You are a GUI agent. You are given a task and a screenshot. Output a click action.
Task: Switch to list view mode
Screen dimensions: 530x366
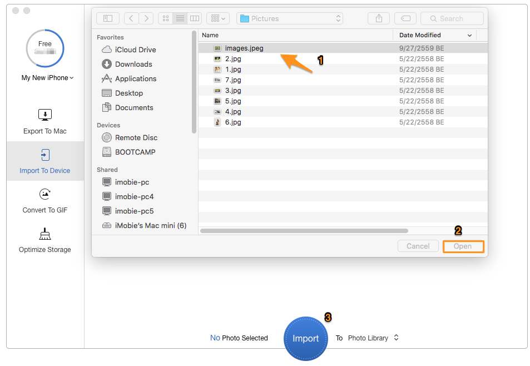tap(180, 18)
